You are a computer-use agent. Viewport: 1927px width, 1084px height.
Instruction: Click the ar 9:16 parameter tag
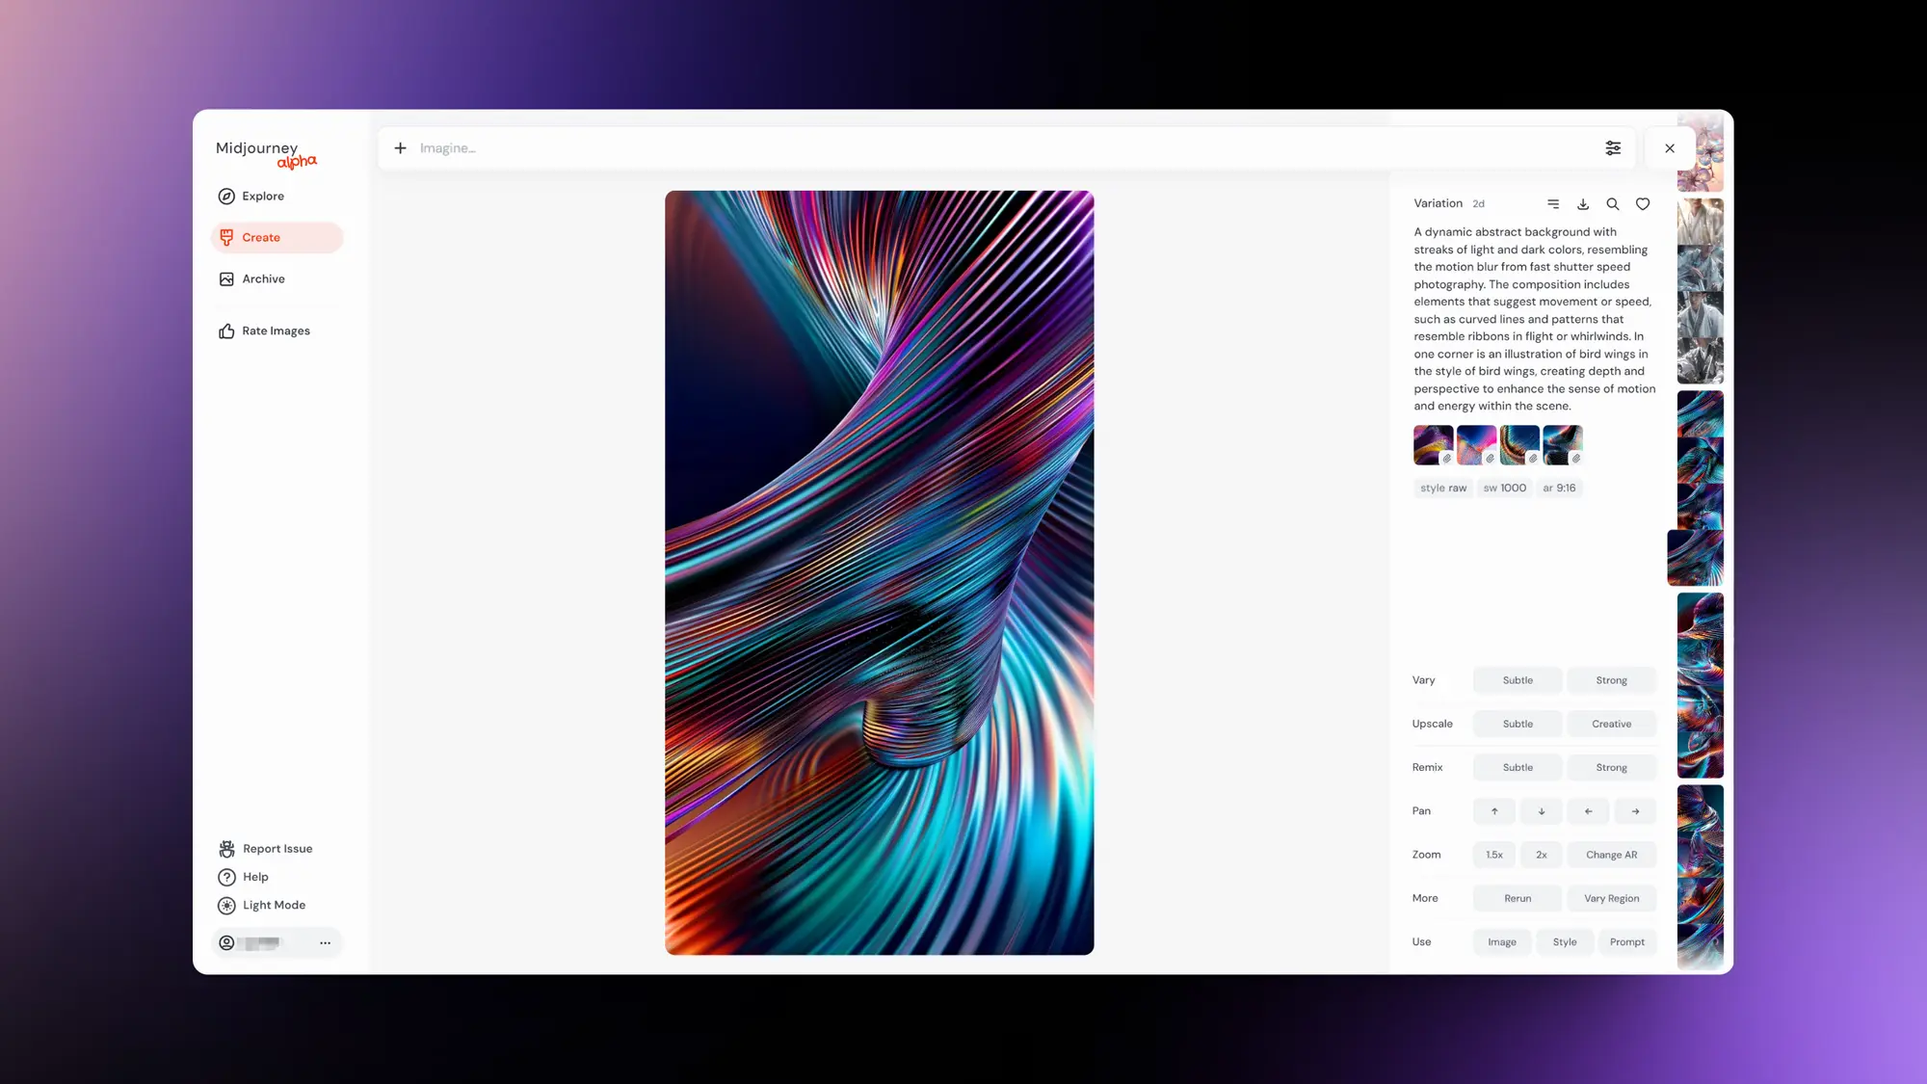(1559, 488)
